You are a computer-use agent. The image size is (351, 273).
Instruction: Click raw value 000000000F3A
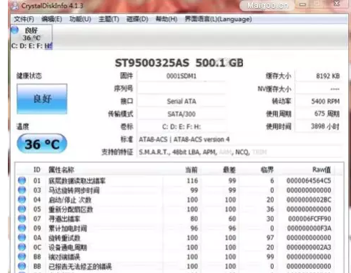click(309, 228)
